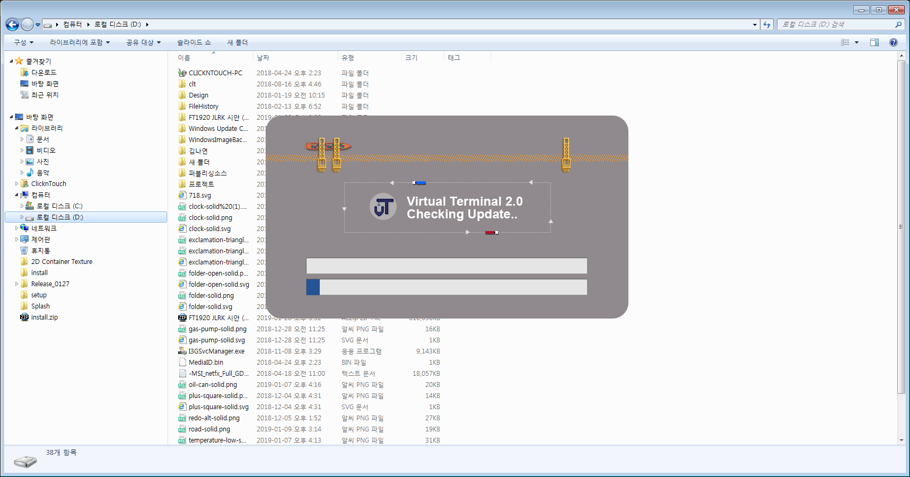Select the 718.svg file
Screen dimensions: 910x477
[x=199, y=196]
